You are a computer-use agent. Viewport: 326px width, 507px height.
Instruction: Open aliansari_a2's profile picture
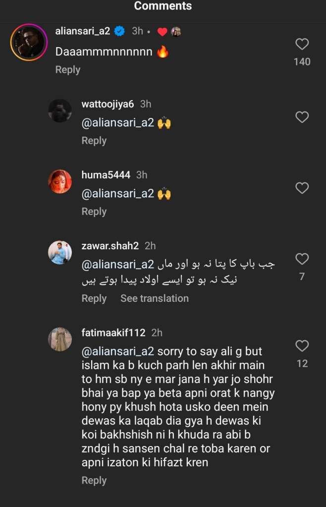pos(28,42)
